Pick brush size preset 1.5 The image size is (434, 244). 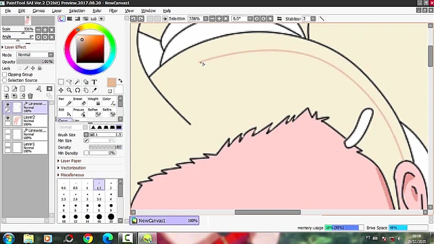click(x=99, y=185)
